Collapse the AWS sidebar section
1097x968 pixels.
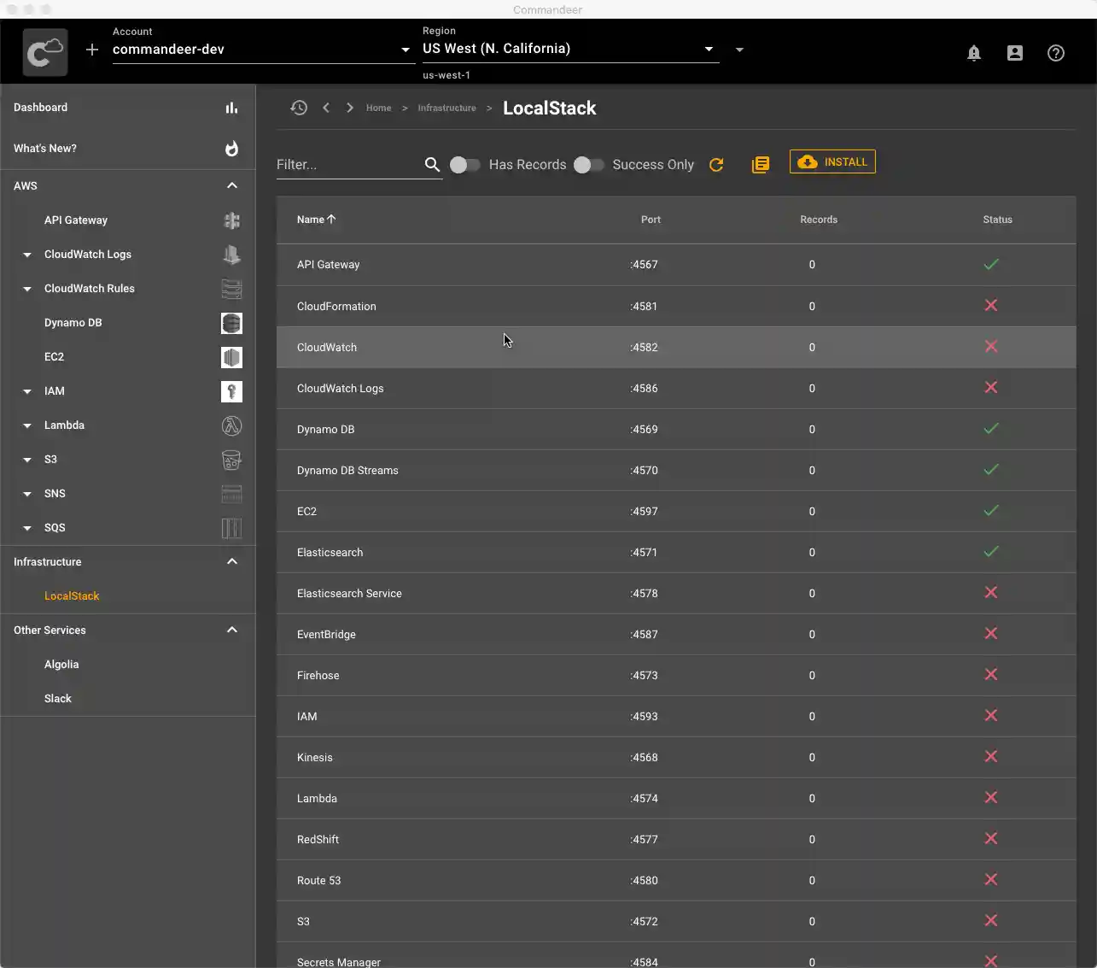[231, 185]
